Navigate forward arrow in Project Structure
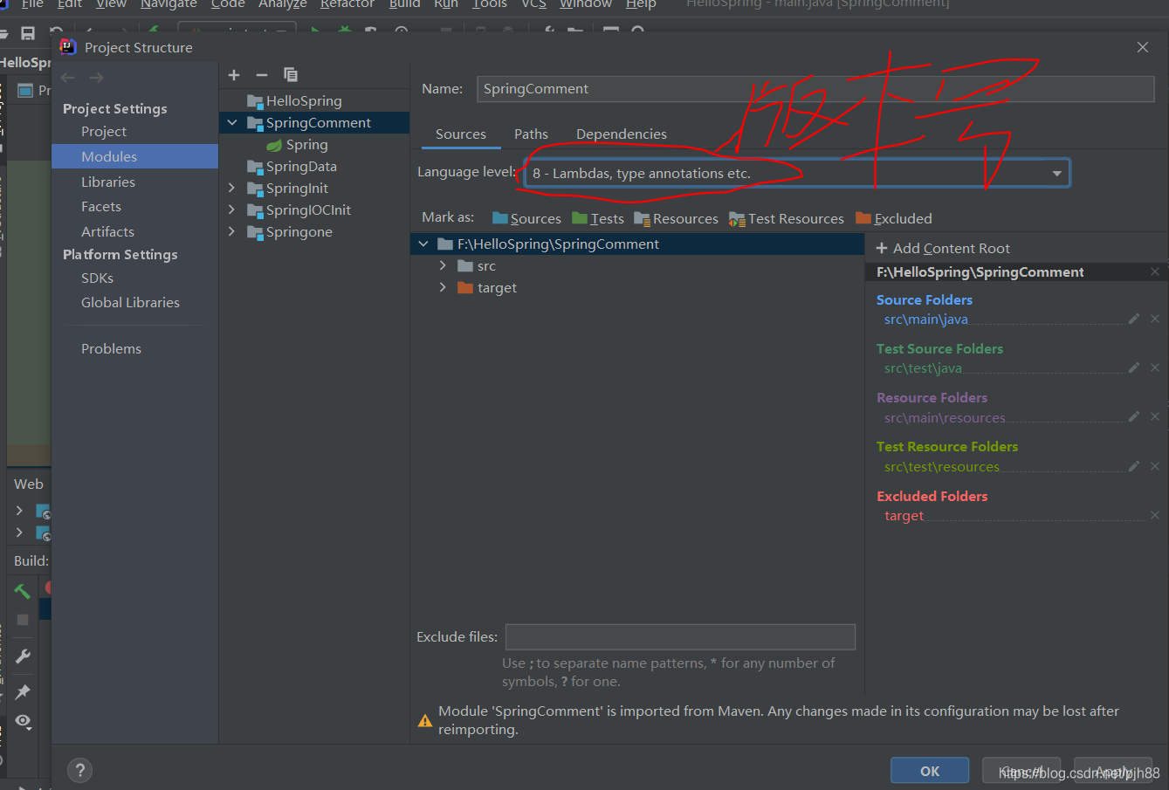 (96, 78)
